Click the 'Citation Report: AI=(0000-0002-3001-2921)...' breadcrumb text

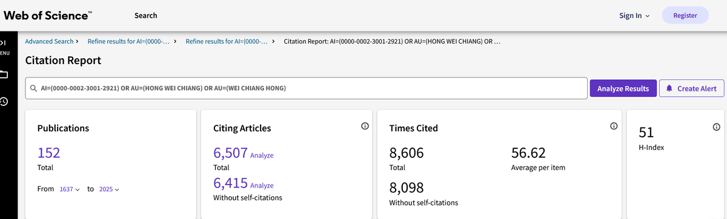coord(392,42)
